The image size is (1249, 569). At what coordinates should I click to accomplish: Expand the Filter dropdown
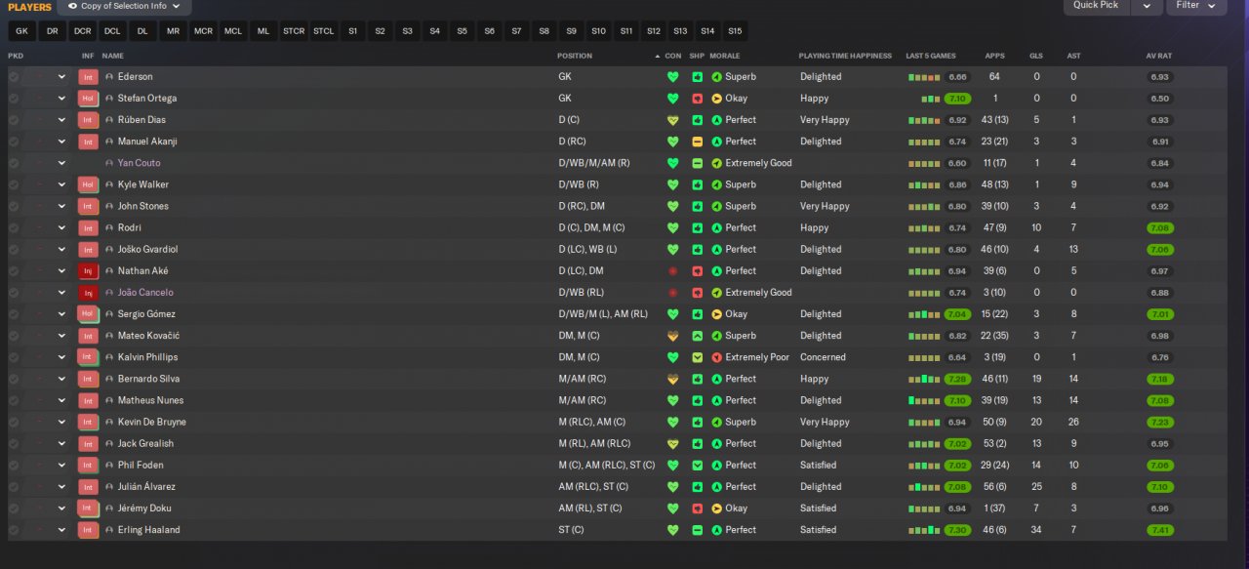pyautogui.click(x=1196, y=6)
